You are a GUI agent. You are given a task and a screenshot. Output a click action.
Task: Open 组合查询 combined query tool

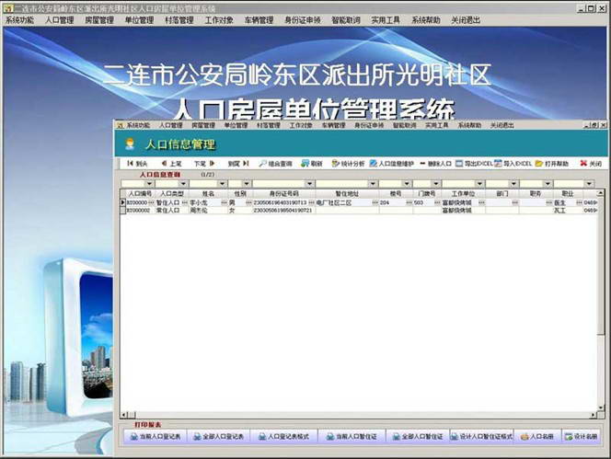[275, 164]
